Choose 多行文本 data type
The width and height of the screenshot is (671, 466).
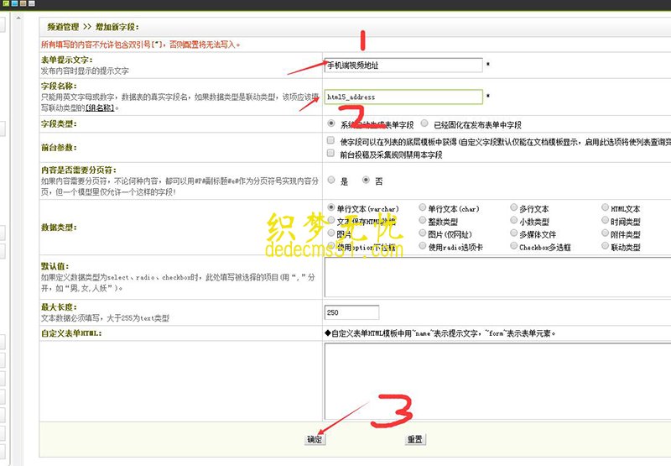[x=513, y=207]
